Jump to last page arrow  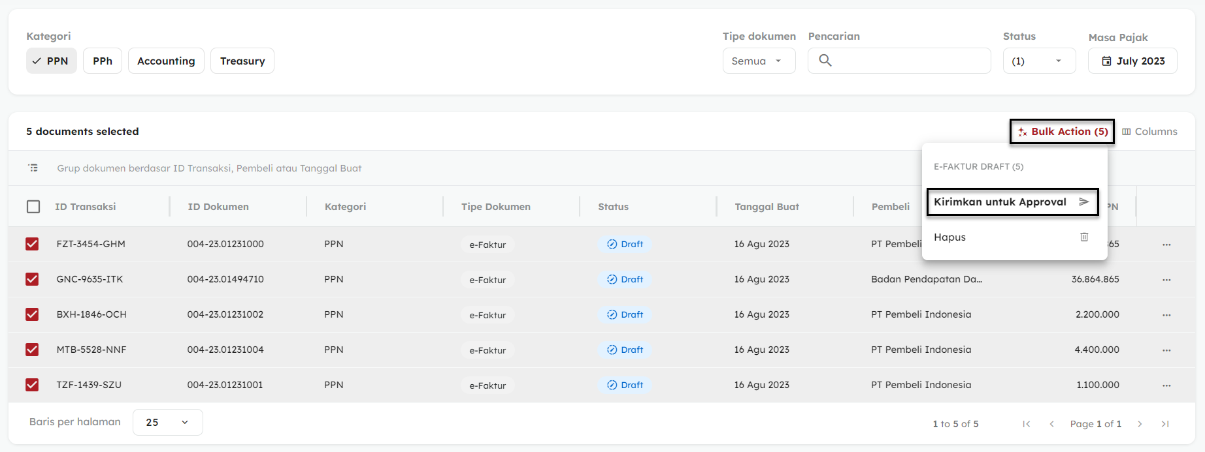click(x=1164, y=424)
